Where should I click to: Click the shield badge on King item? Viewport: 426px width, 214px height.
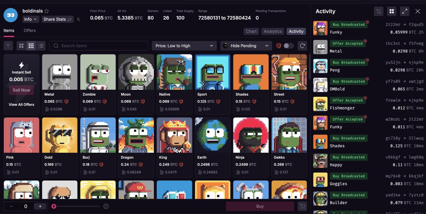coord(181,165)
